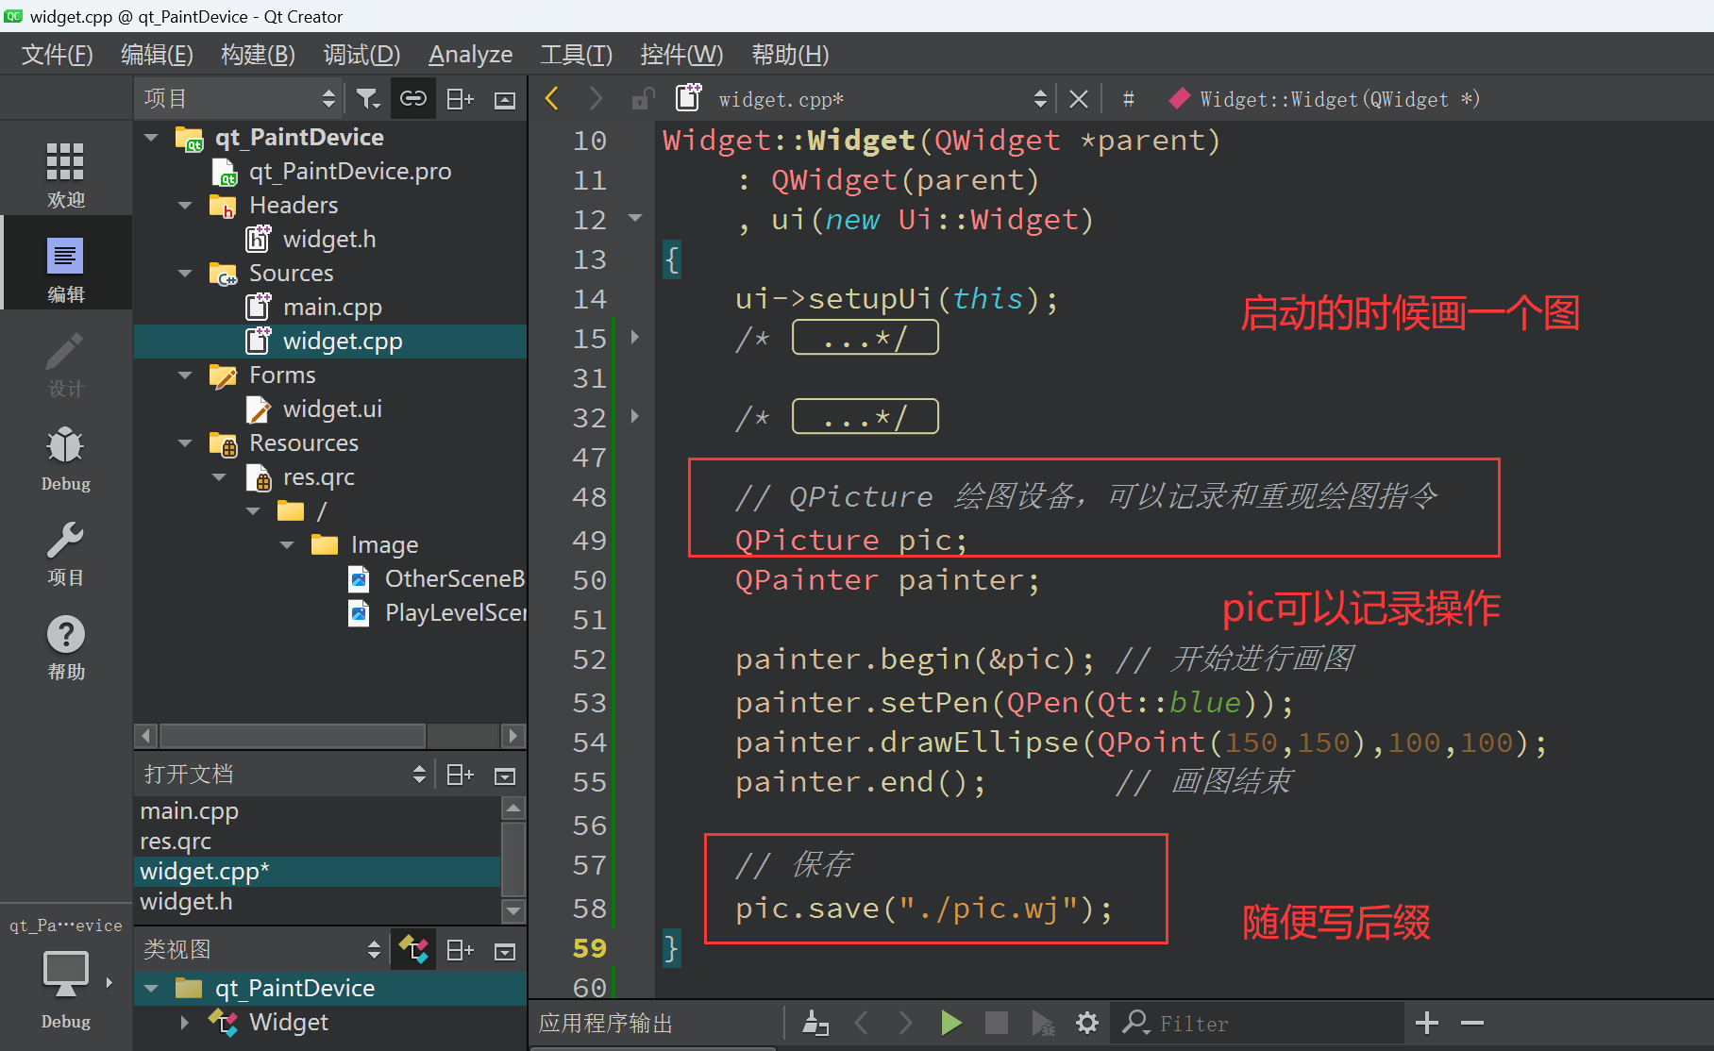Toggle class view hierarchy icon
Viewport: 1714px width, 1051px height.
[414, 949]
